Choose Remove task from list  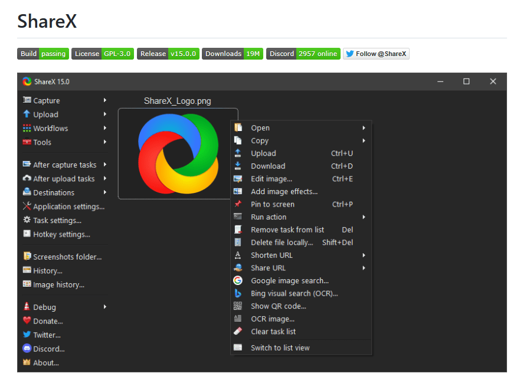301,230
